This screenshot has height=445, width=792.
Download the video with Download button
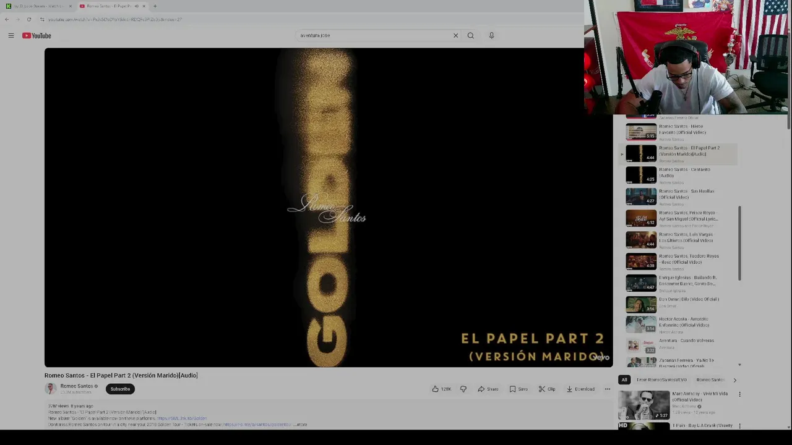580,389
